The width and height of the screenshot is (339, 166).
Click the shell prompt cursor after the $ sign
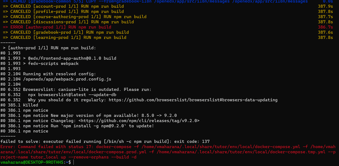[74, 163]
